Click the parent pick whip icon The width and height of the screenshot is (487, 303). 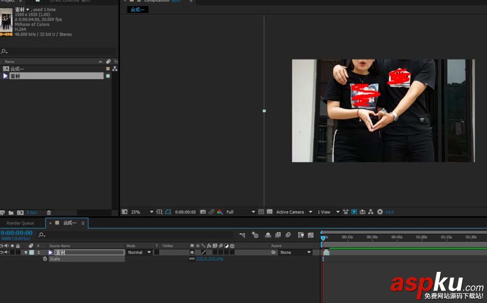tap(274, 253)
